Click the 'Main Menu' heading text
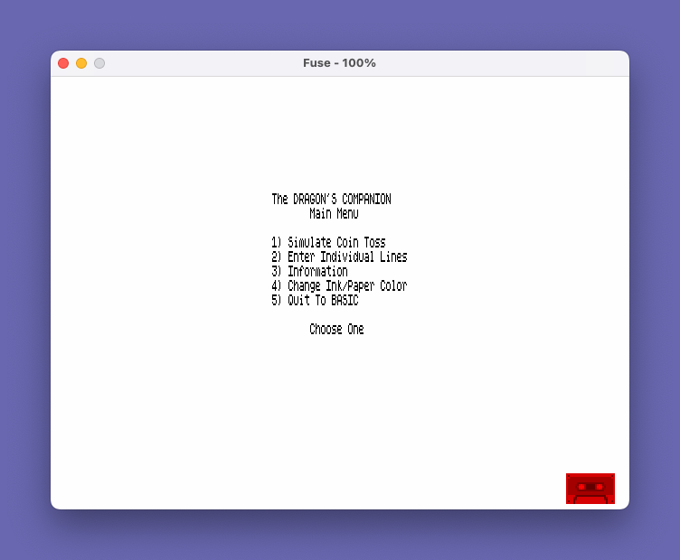This screenshot has height=560, width=680. click(334, 213)
